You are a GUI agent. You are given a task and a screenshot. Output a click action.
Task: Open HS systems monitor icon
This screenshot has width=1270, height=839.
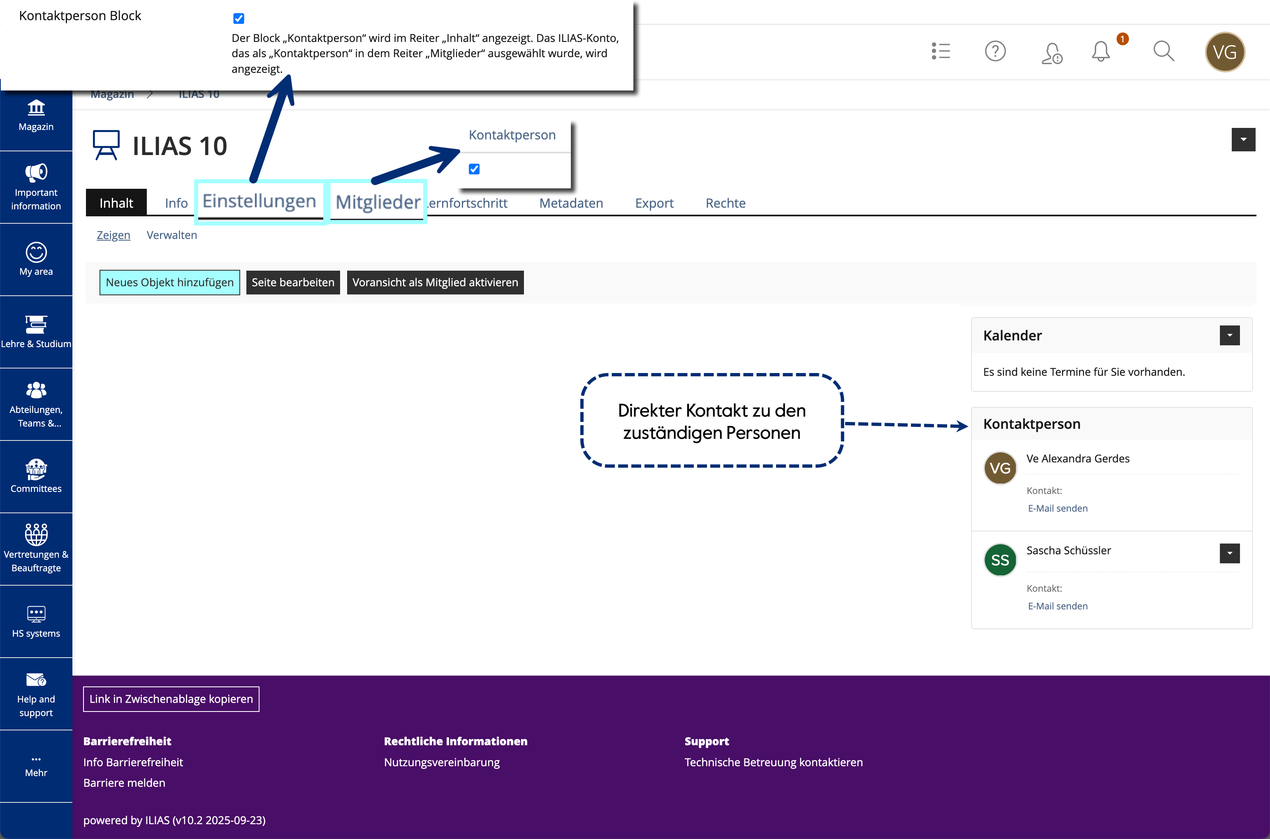click(x=36, y=614)
